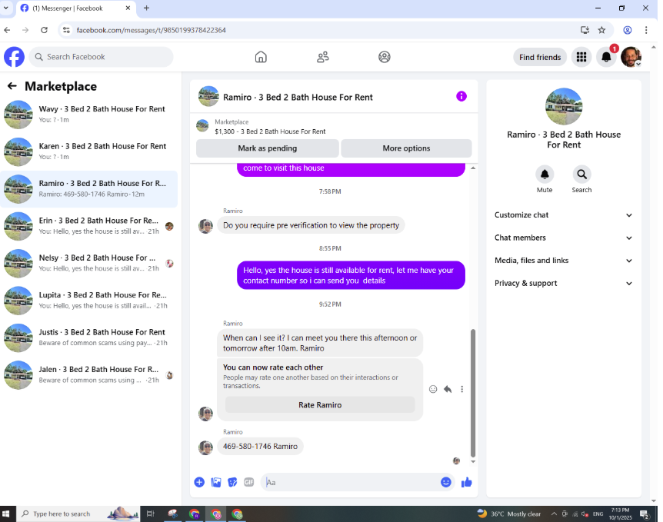Open the Chrome three-dot menu

[646, 30]
